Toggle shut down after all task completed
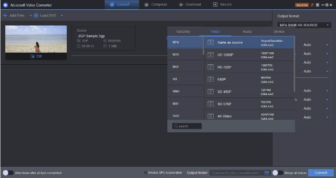This screenshot has width=336, height=178. click(6, 173)
